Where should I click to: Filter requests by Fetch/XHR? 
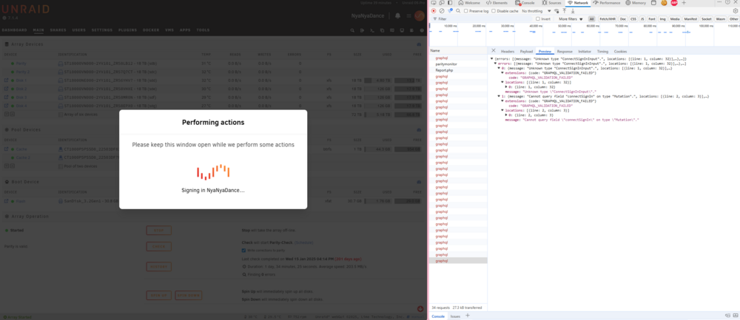[608, 19]
